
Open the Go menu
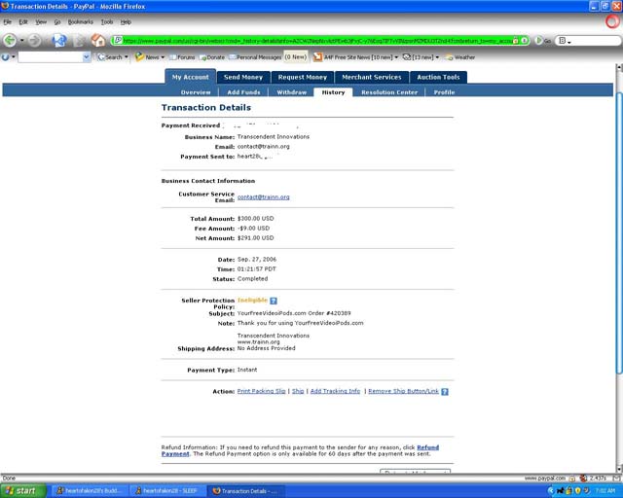[57, 21]
